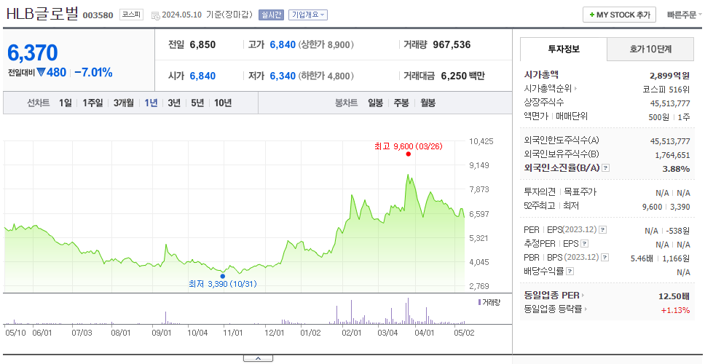The height and width of the screenshot is (364, 705).
Task: Show the 일봉 candlestick chart
Action: [375, 103]
